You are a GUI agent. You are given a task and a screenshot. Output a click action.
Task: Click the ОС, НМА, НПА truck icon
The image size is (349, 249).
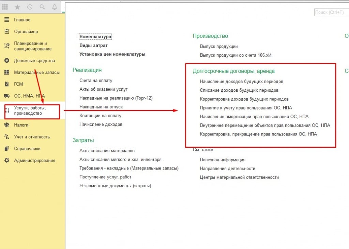(x=6, y=96)
